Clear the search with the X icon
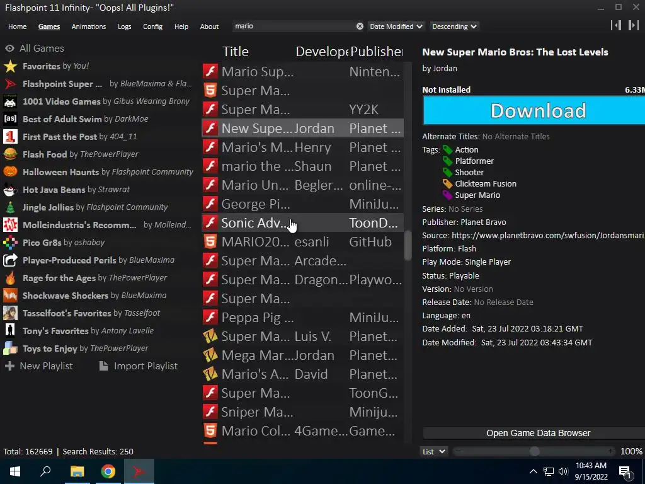The width and height of the screenshot is (645, 484). point(360,26)
